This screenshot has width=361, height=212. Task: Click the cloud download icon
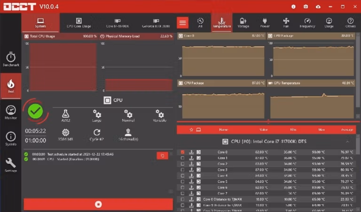click(318, 7)
